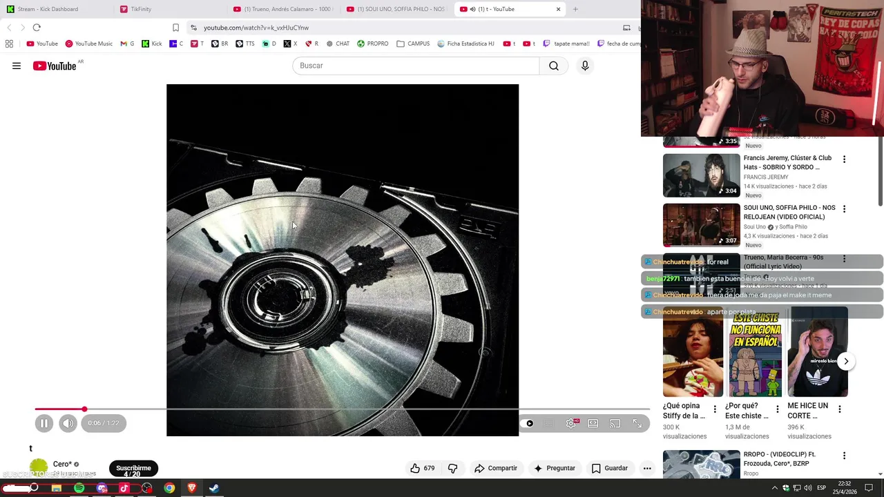Open the Francis Jeremy SOBRIO Y SORDO thumbnail
884x497 pixels.
[x=701, y=175]
